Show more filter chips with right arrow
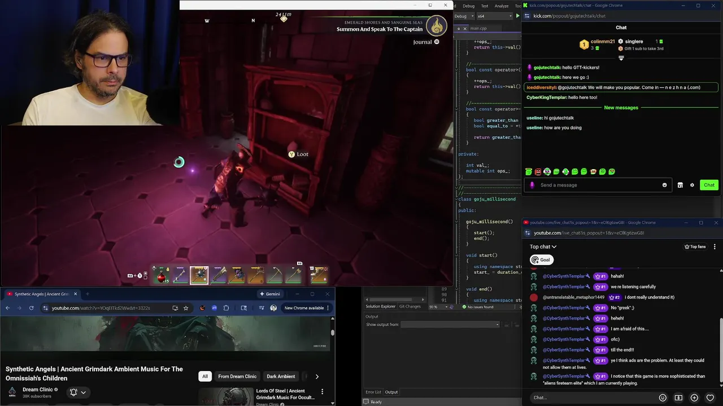The height and width of the screenshot is (406, 723). click(x=317, y=376)
